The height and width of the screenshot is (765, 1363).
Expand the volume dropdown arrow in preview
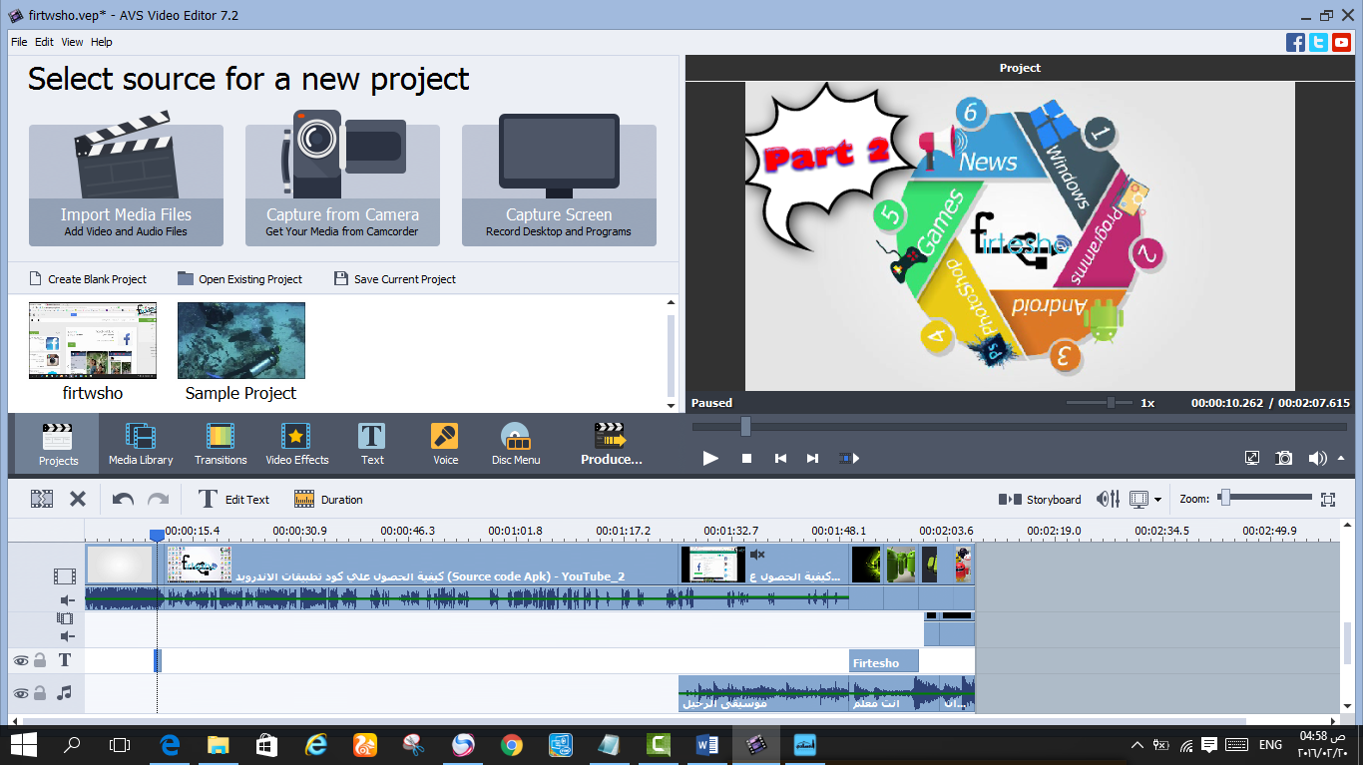click(x=1339, y=459)
